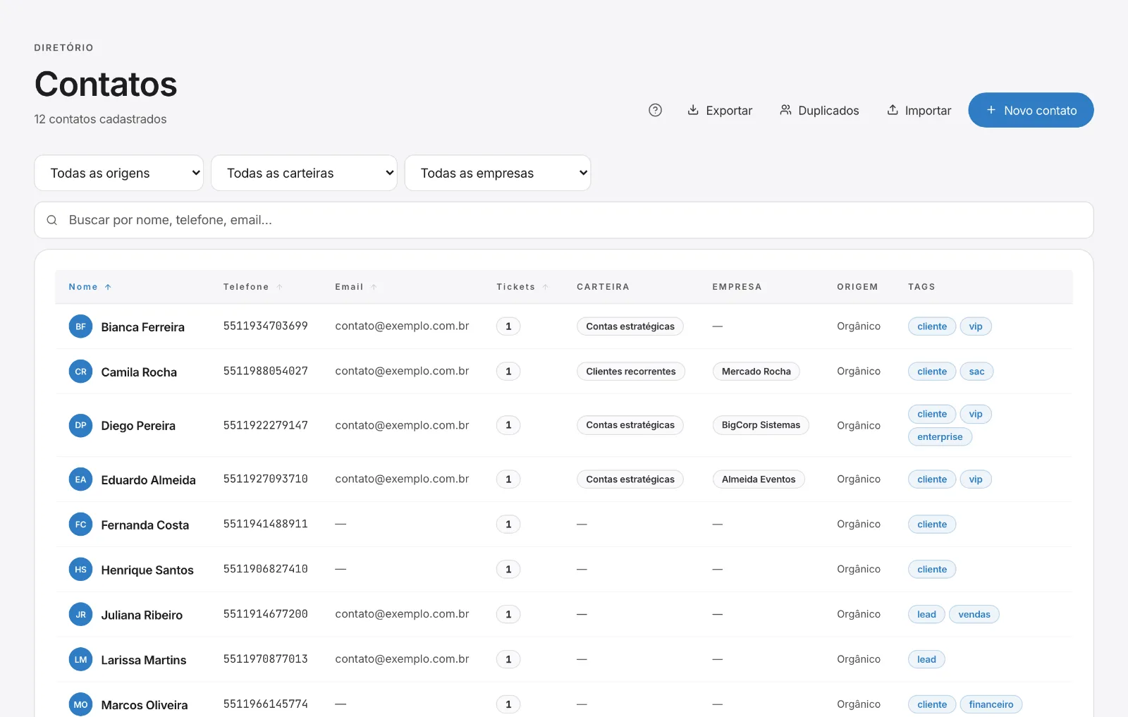Click the Mercado Rocha company chip
This screenshot has height=717, width=1128.
point(756,372)
